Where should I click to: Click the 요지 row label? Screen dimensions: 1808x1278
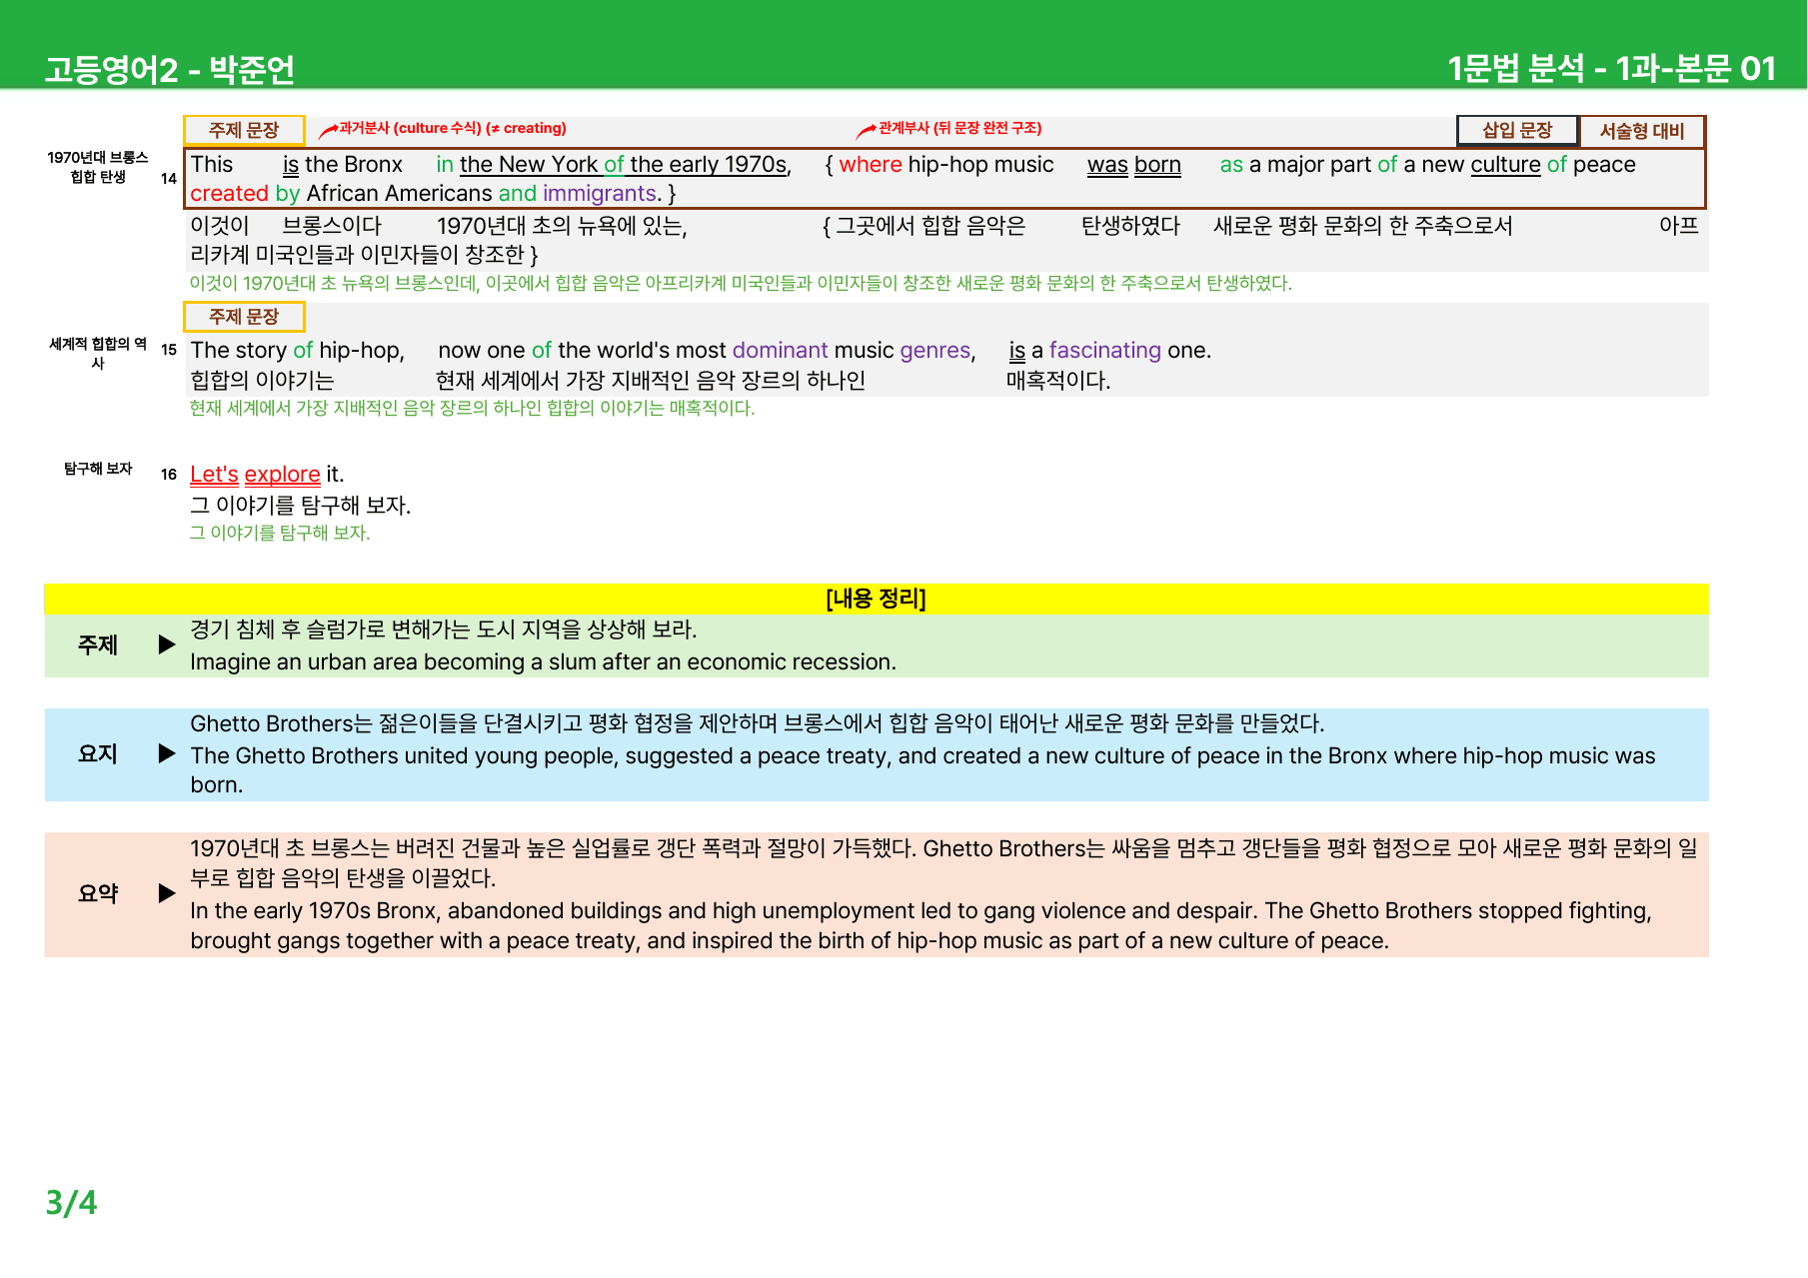[98, 754]
